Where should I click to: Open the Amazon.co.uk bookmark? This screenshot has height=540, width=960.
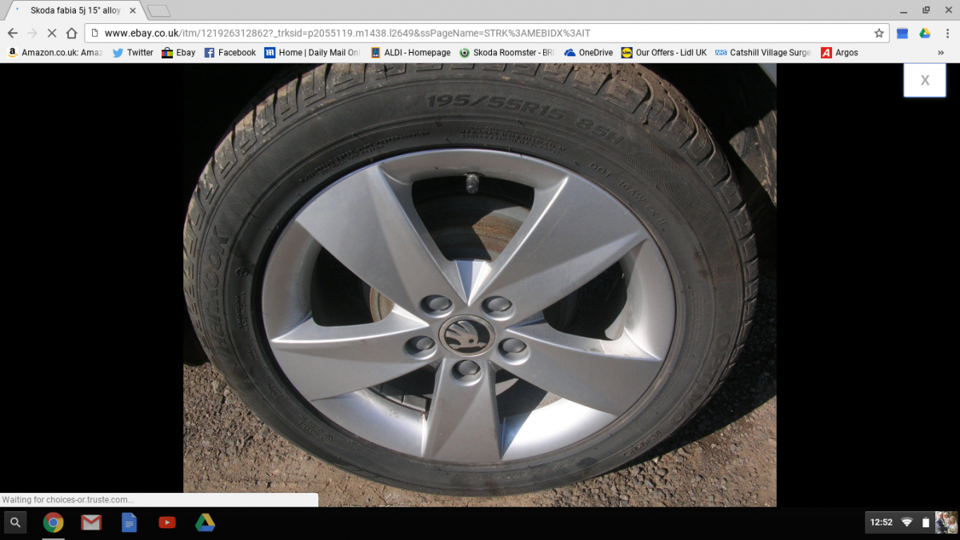coord(55,53)
